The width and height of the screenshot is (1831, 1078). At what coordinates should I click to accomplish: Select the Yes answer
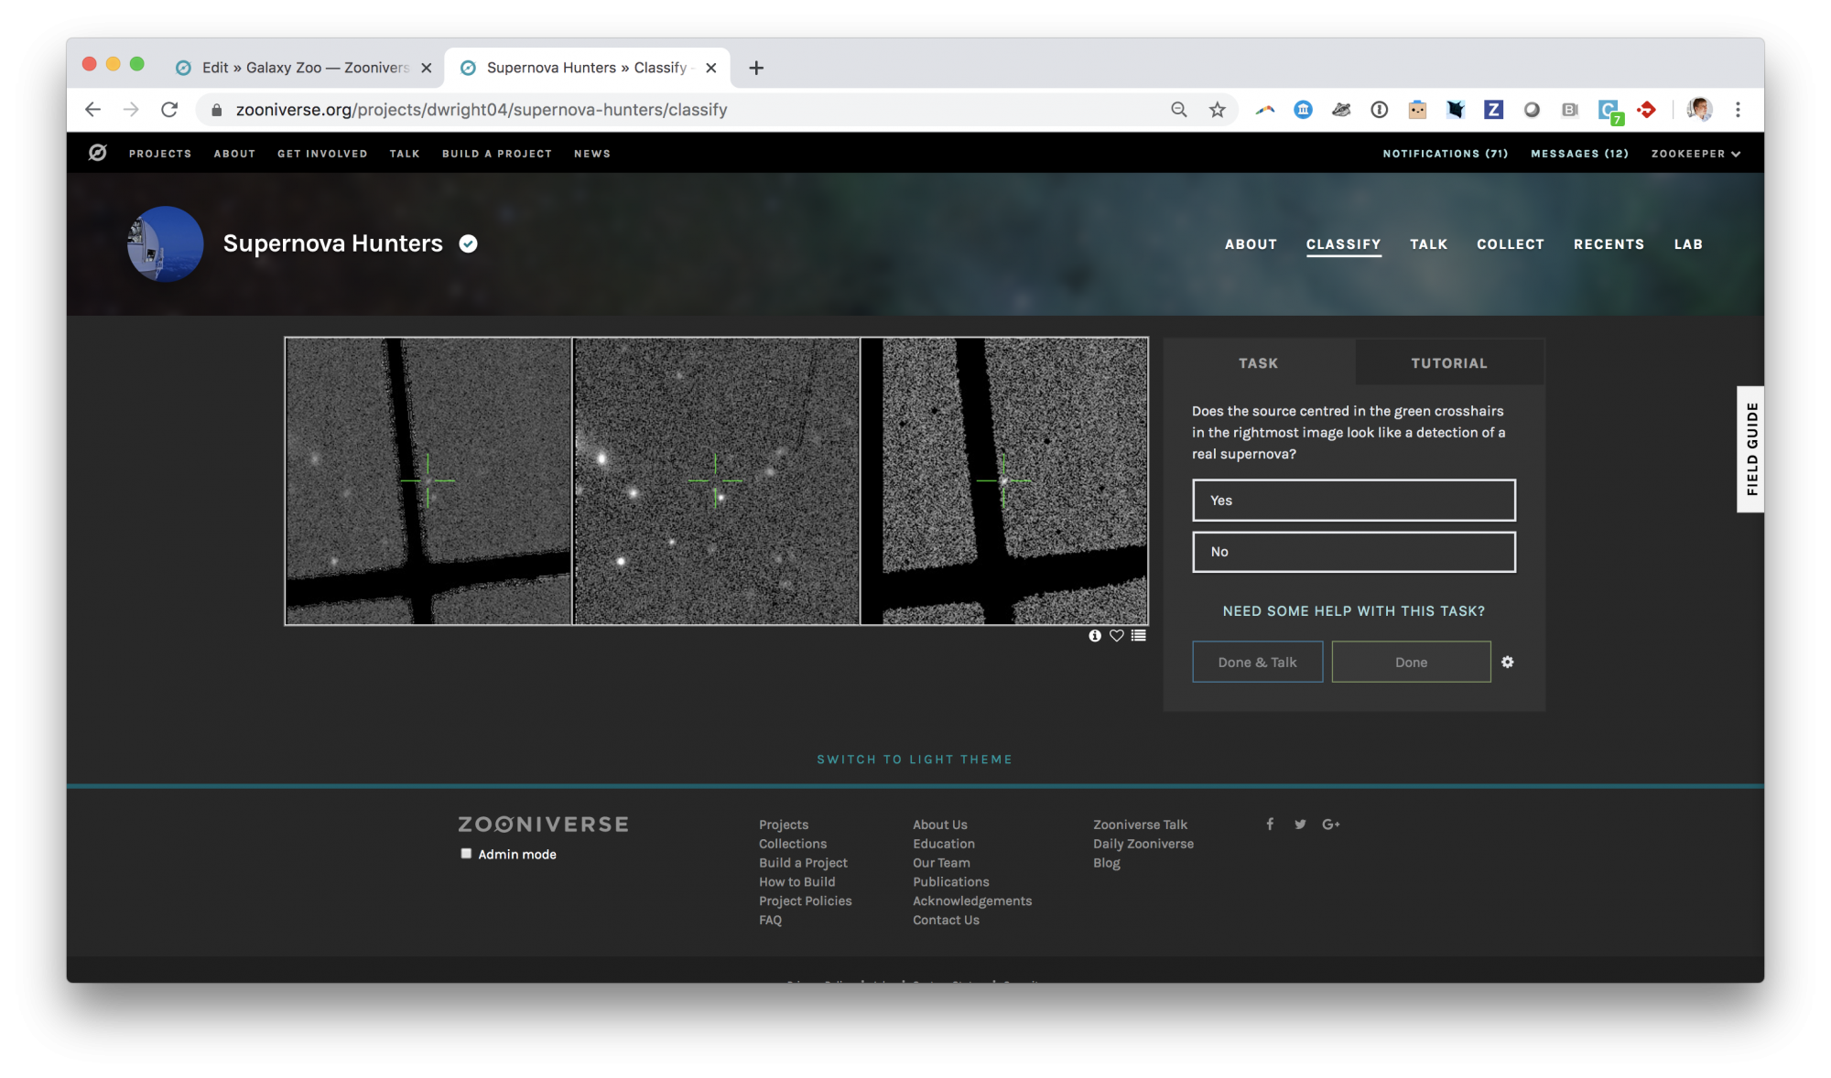1353,500
